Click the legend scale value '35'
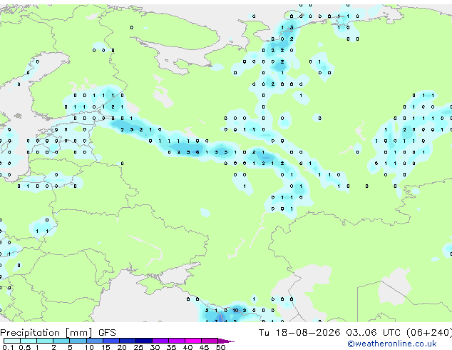 click(x=171, y=347)
